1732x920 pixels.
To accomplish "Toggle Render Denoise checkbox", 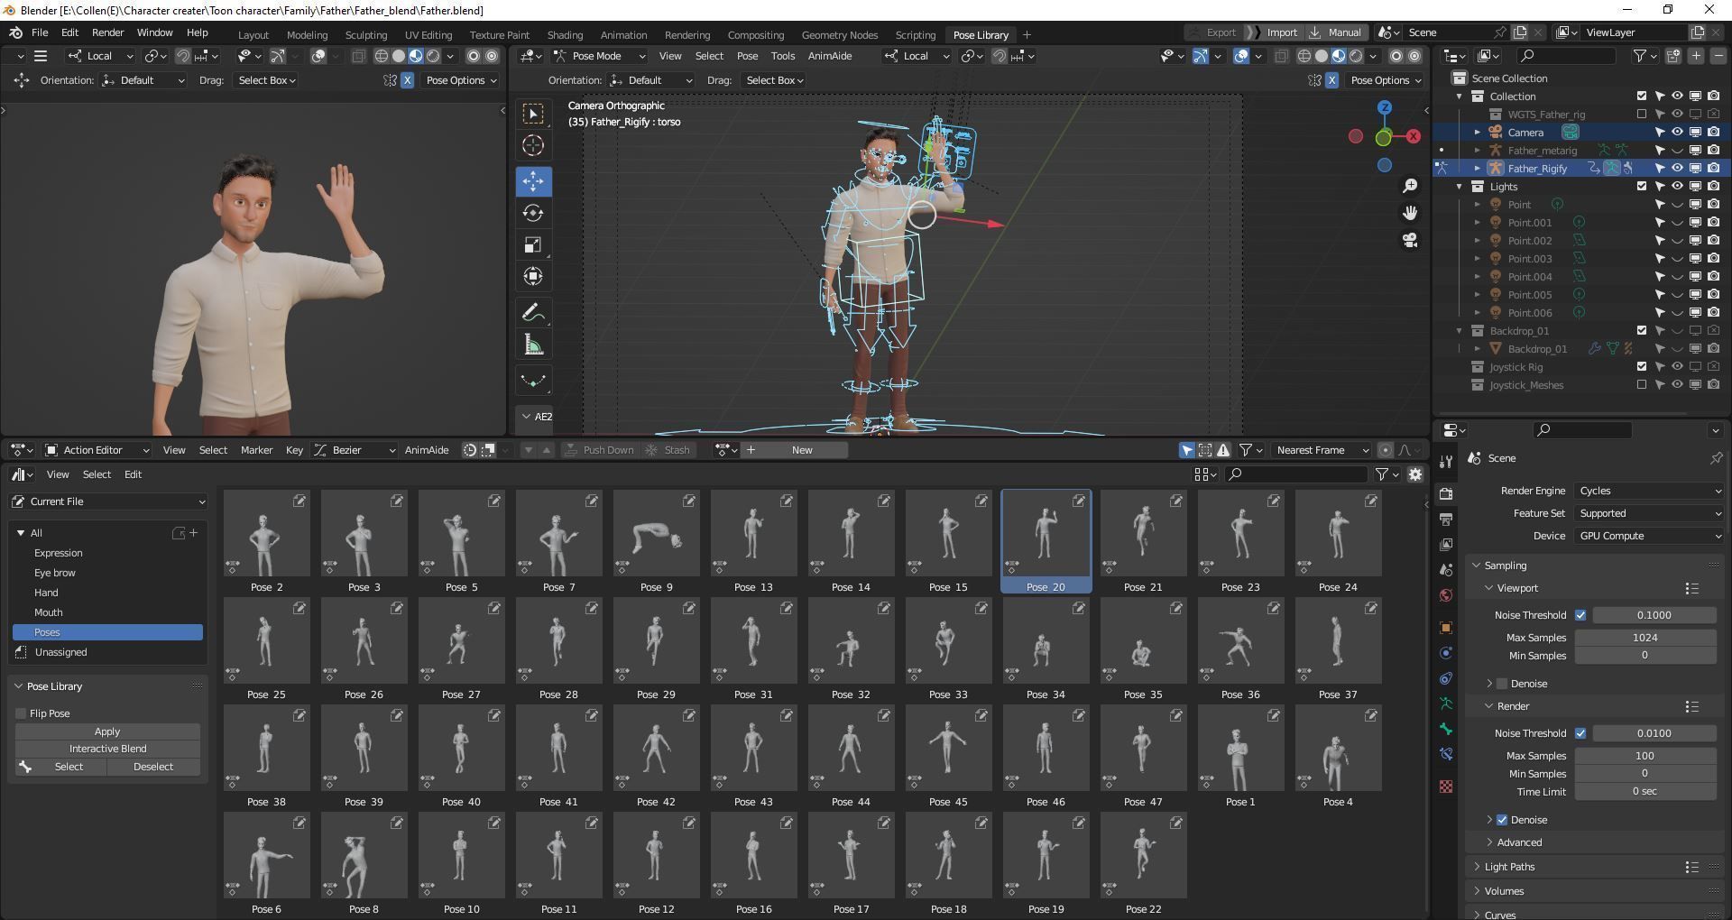I will pos(1502,820).
